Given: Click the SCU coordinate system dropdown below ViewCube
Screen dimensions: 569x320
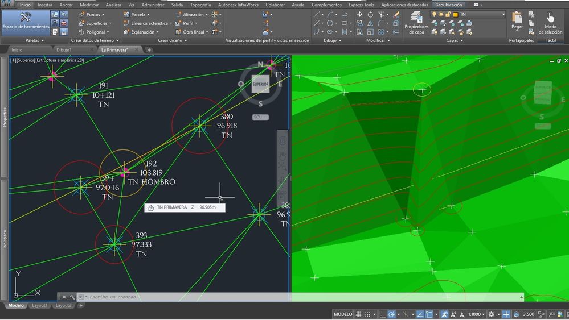Looking at the screenshot, I should (260, 117).
